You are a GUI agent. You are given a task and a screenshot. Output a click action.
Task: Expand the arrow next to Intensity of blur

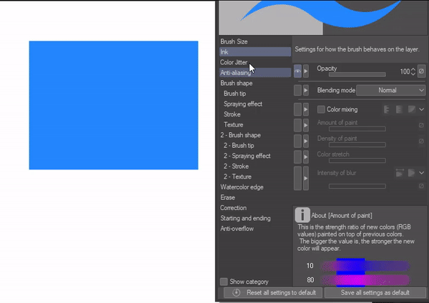(x=305, y=178)
